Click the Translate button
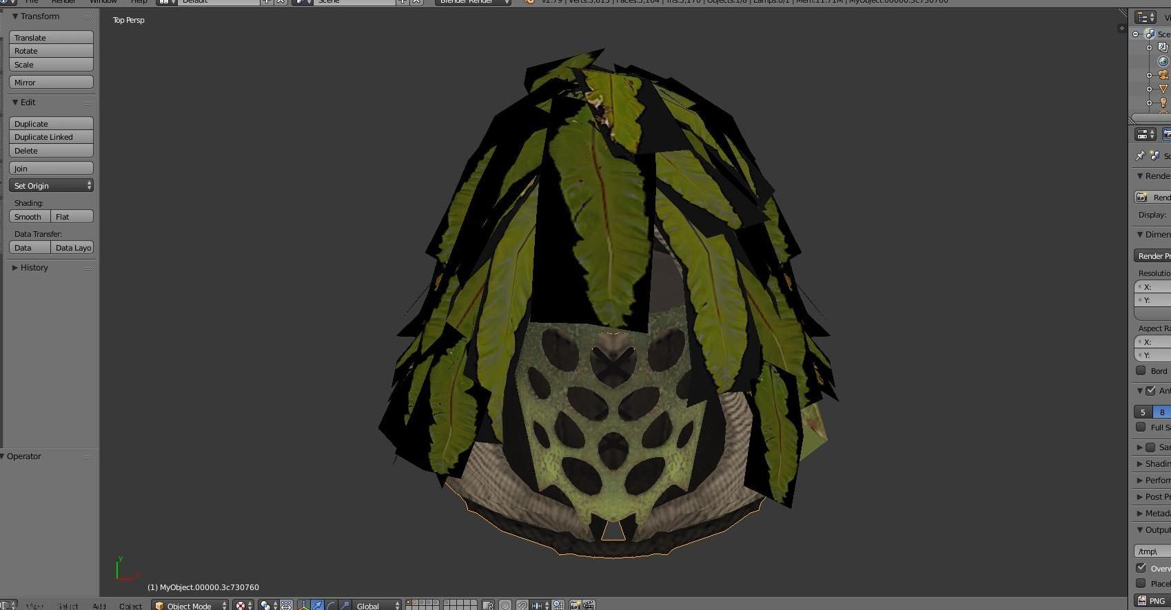Image resolution: width=1171 pixels, height=610 pixels. tap(51, 37)
